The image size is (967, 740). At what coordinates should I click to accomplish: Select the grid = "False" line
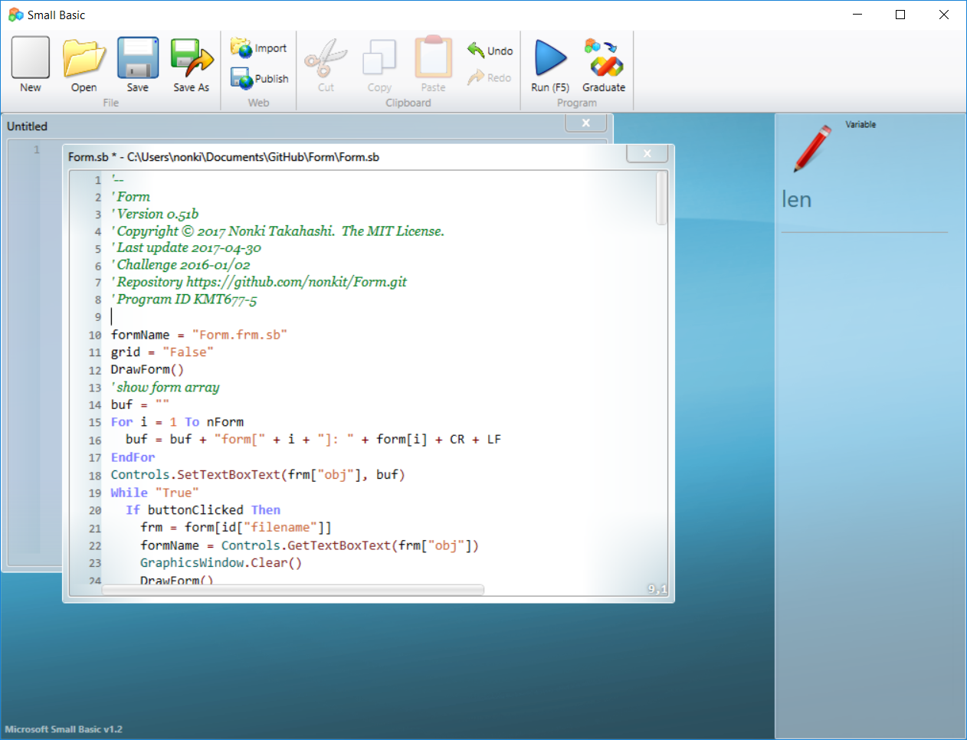162,352
